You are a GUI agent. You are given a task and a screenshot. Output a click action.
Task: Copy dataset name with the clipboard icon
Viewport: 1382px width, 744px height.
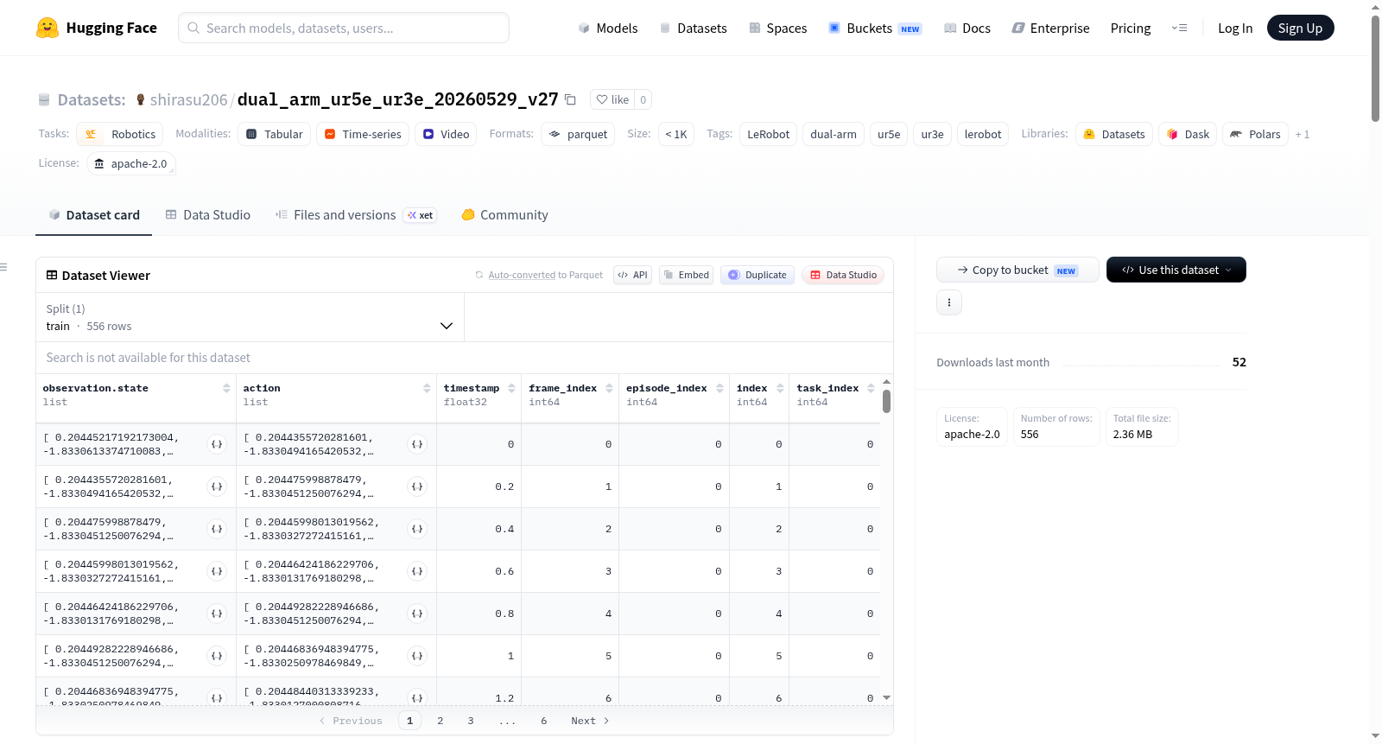(x=570, y=99)
